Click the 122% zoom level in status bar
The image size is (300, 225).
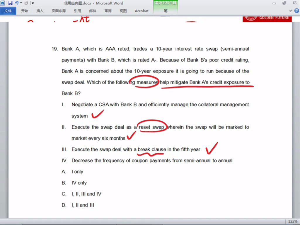(x=293, y=221)
